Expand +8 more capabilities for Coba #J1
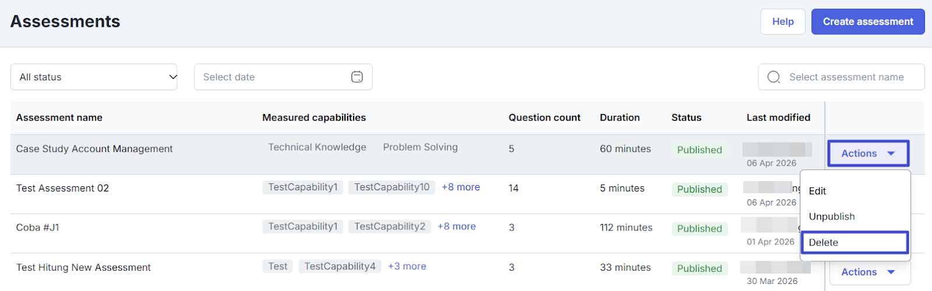This screenshot has height=291, width=932. 457,227
